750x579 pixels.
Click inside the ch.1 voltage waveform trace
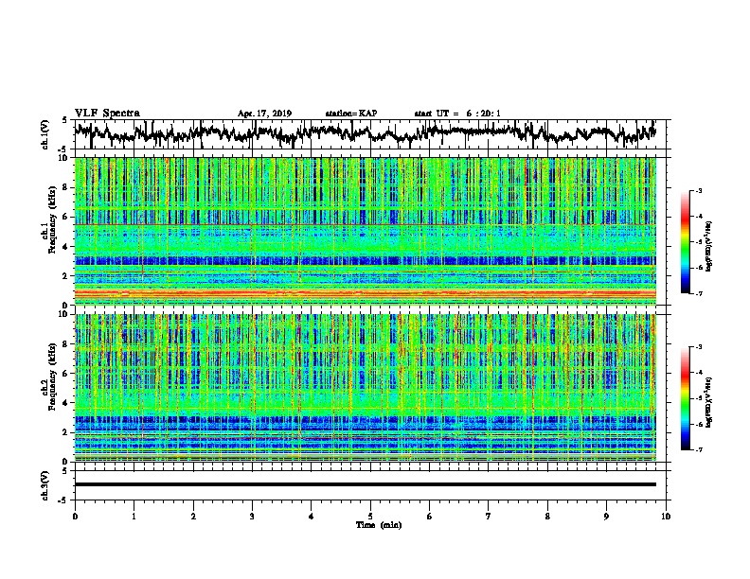click(365, 133)
